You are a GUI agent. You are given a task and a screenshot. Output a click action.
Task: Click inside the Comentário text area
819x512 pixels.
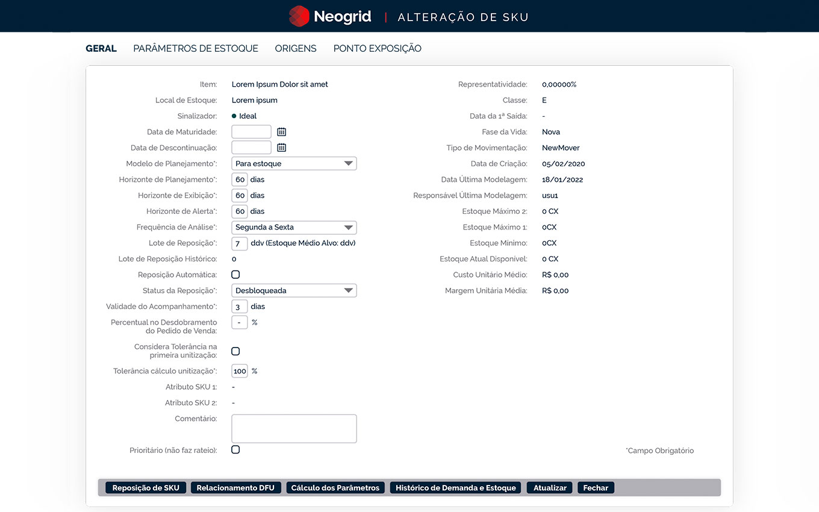coord(294,428)
